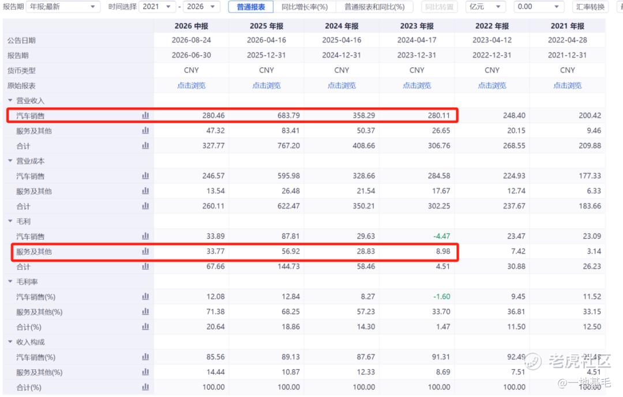This screenshot has height=397, width=623.
Task: Collapse the 营业成本 section
Action: (x=10, y=161)
